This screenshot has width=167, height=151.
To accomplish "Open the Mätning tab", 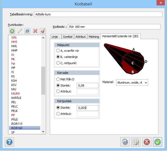I will coord(93,37).
